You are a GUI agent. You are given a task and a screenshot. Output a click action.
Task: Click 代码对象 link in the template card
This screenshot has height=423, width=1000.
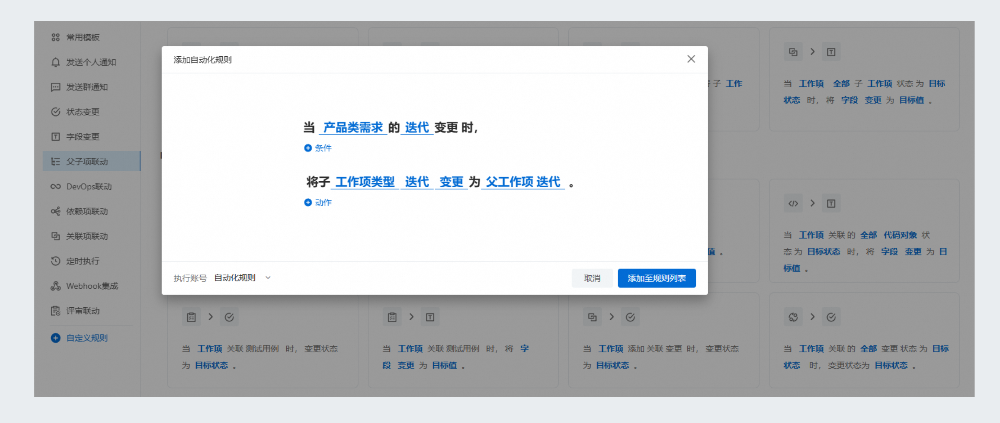[900, 235]
